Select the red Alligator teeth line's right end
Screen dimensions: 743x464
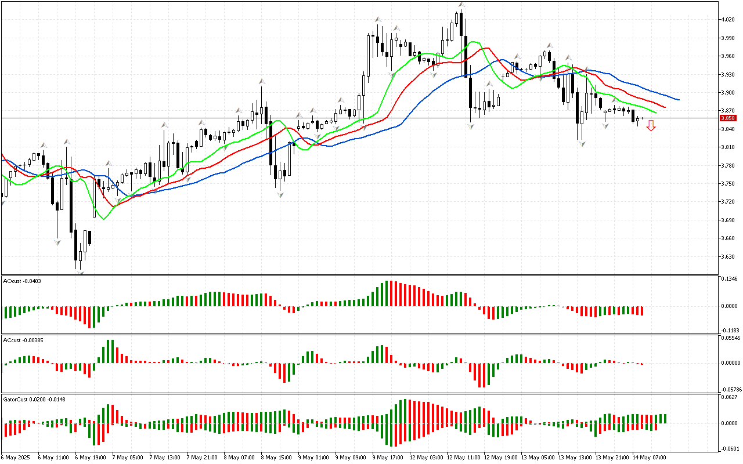click(664, 107)
